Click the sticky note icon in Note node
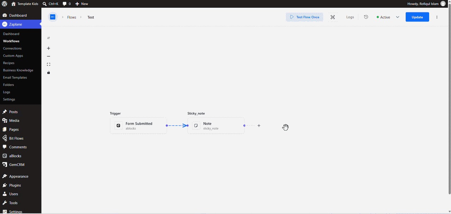Image resolution: width=451 pixels, height=214 pixels. pos(196,126)
